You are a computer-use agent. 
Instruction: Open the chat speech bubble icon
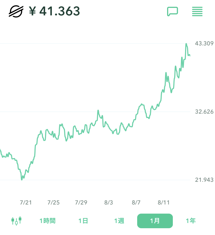coord(172,11)
